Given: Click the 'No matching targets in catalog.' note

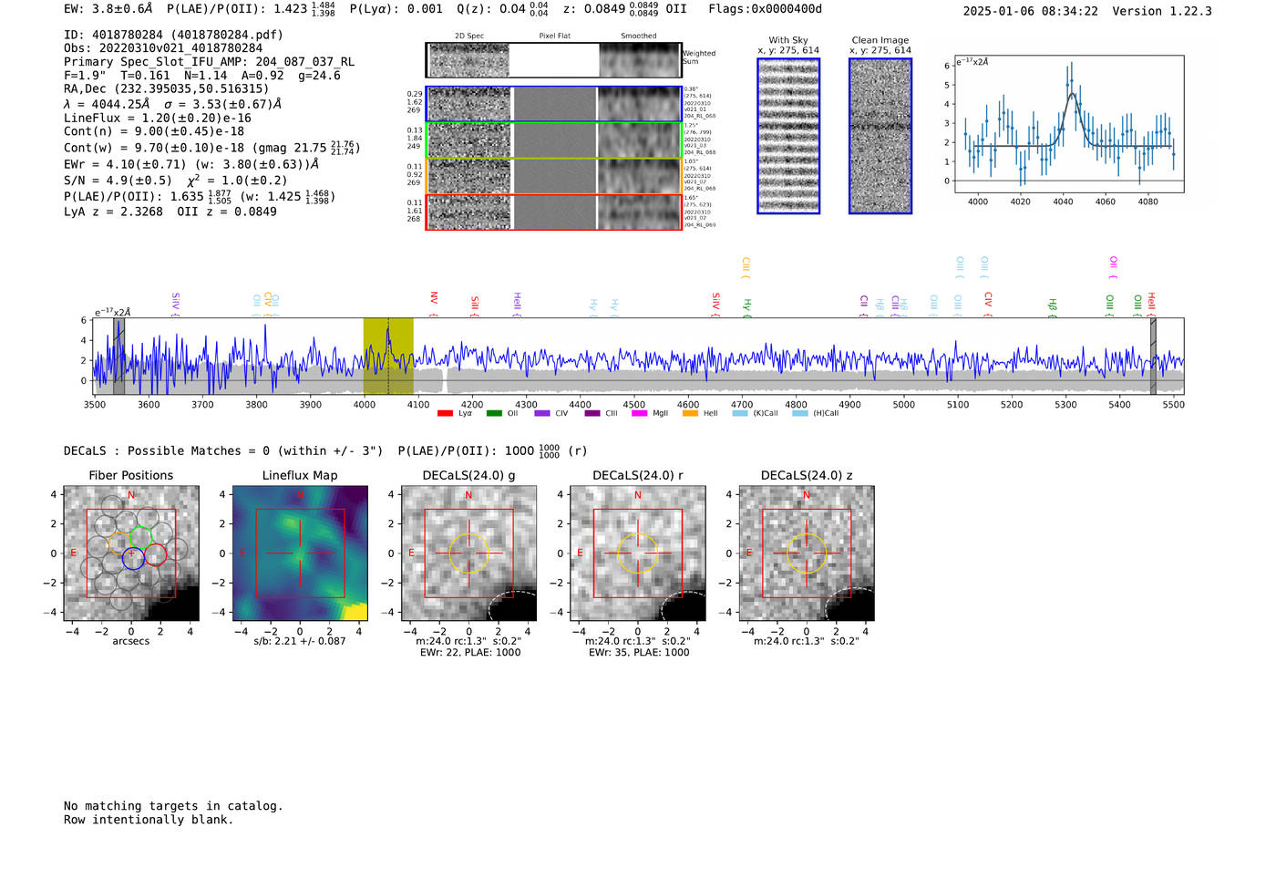Looking at the screenshot, I should coord(173,806).
